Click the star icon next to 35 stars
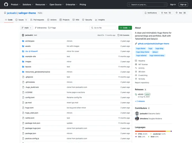Viewport: 192px width, 143px height. (x=136, y=72)
